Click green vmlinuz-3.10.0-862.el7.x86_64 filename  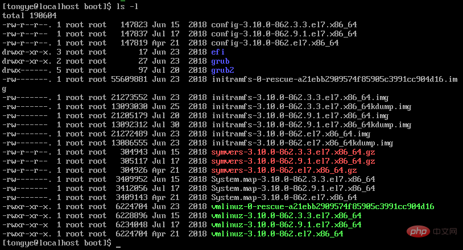277,234
